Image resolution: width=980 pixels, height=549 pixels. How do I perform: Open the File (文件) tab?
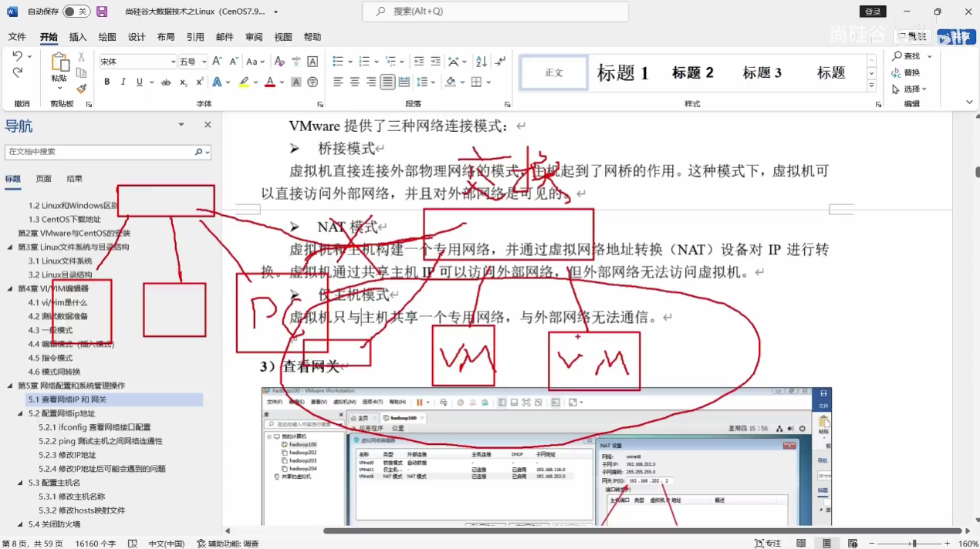click(17, 37)
